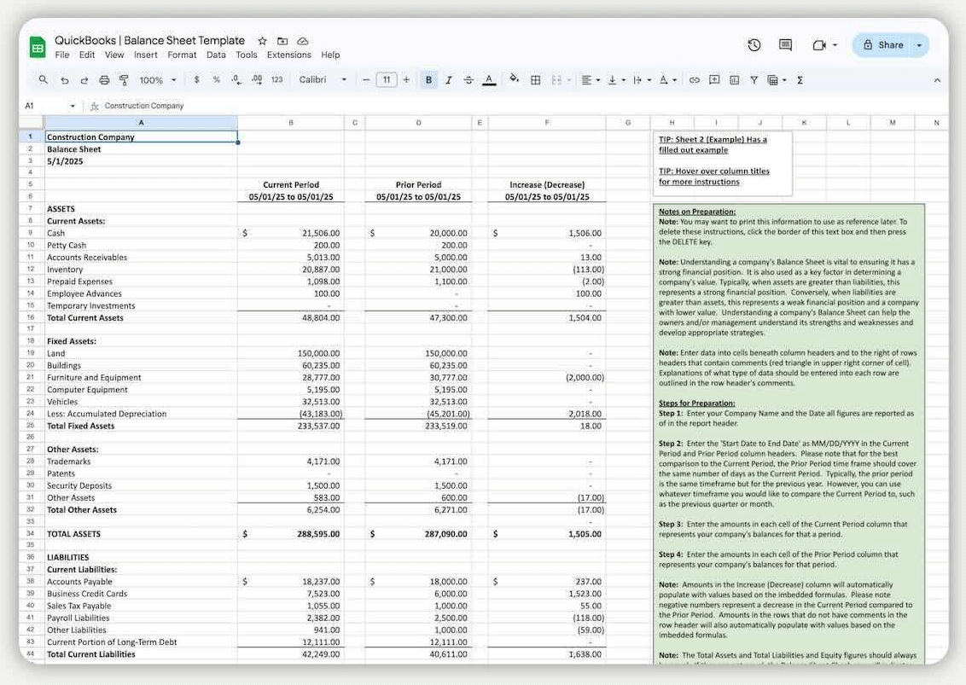966x685 pixels.
Task: Toggle italic formatting
Action: pos(449,80)
